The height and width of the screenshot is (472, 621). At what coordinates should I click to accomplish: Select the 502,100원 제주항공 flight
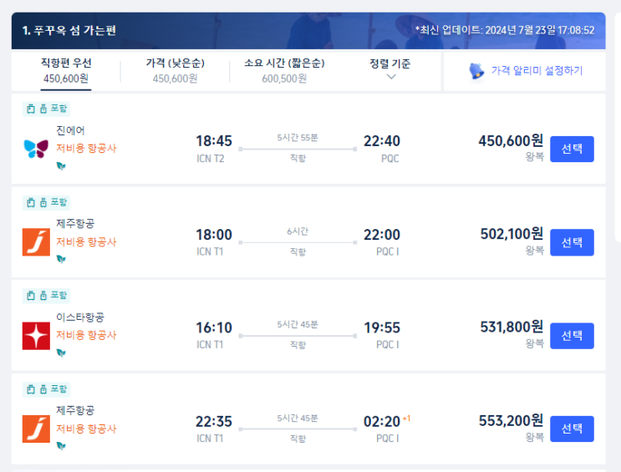pos(572,242)
